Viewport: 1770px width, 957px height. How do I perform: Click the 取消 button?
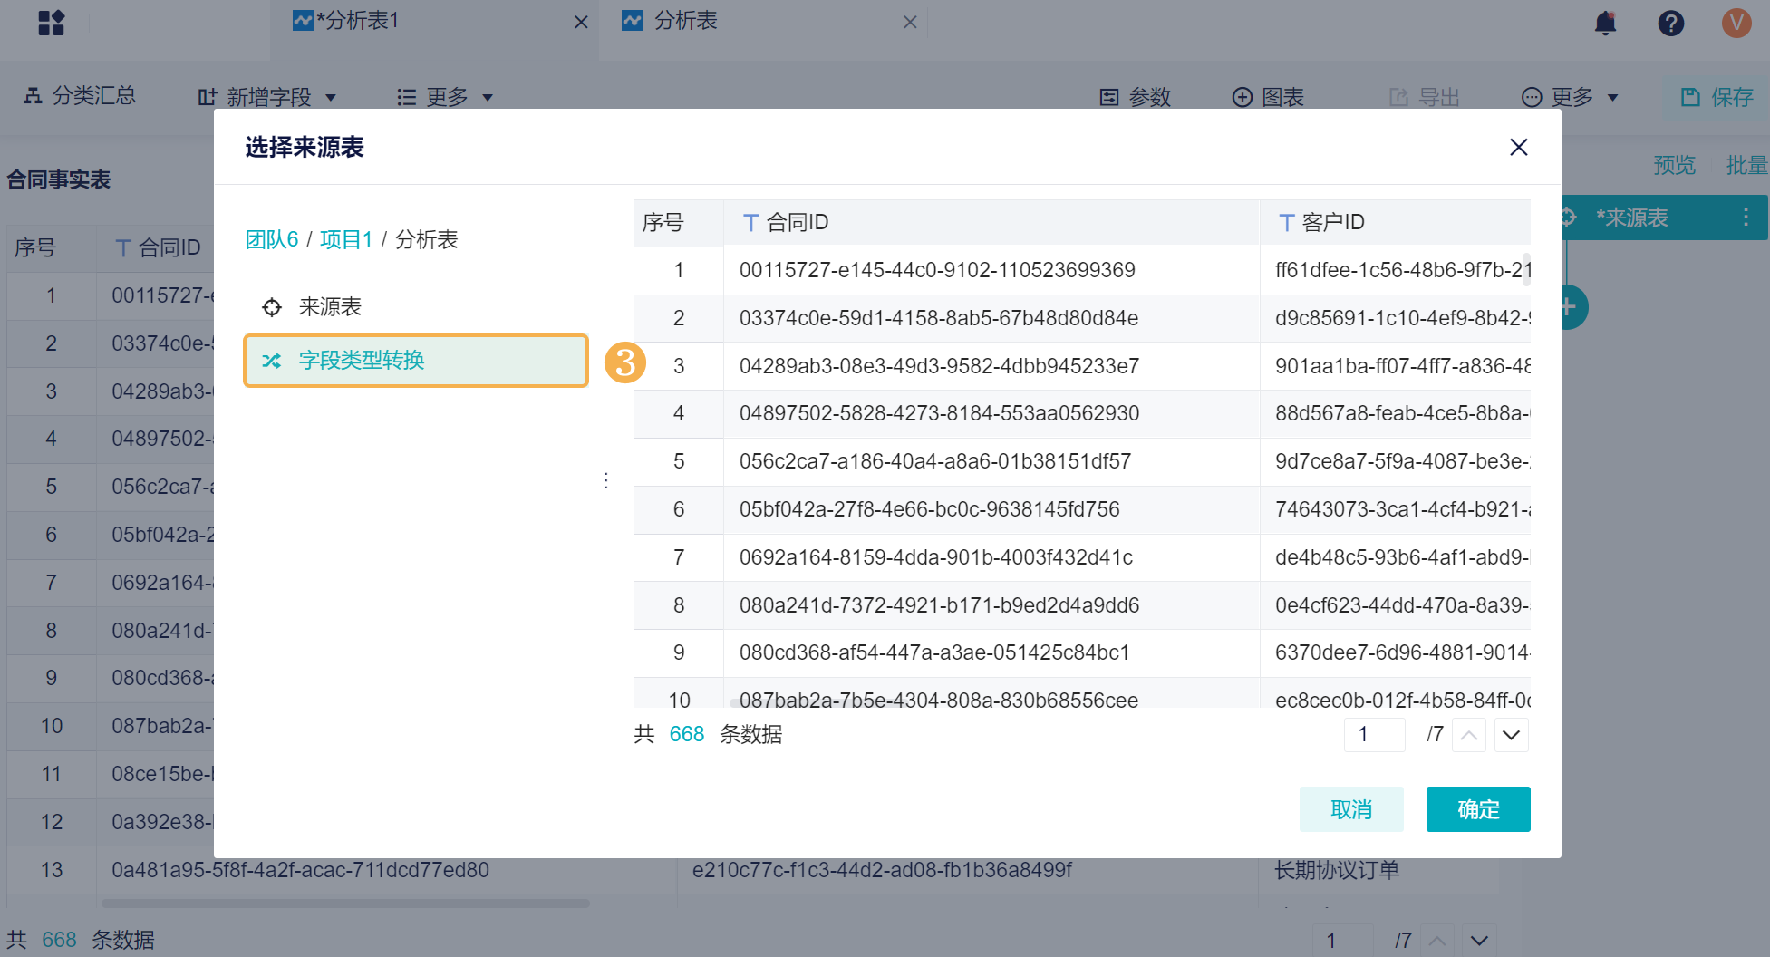tap(1351, 809)
